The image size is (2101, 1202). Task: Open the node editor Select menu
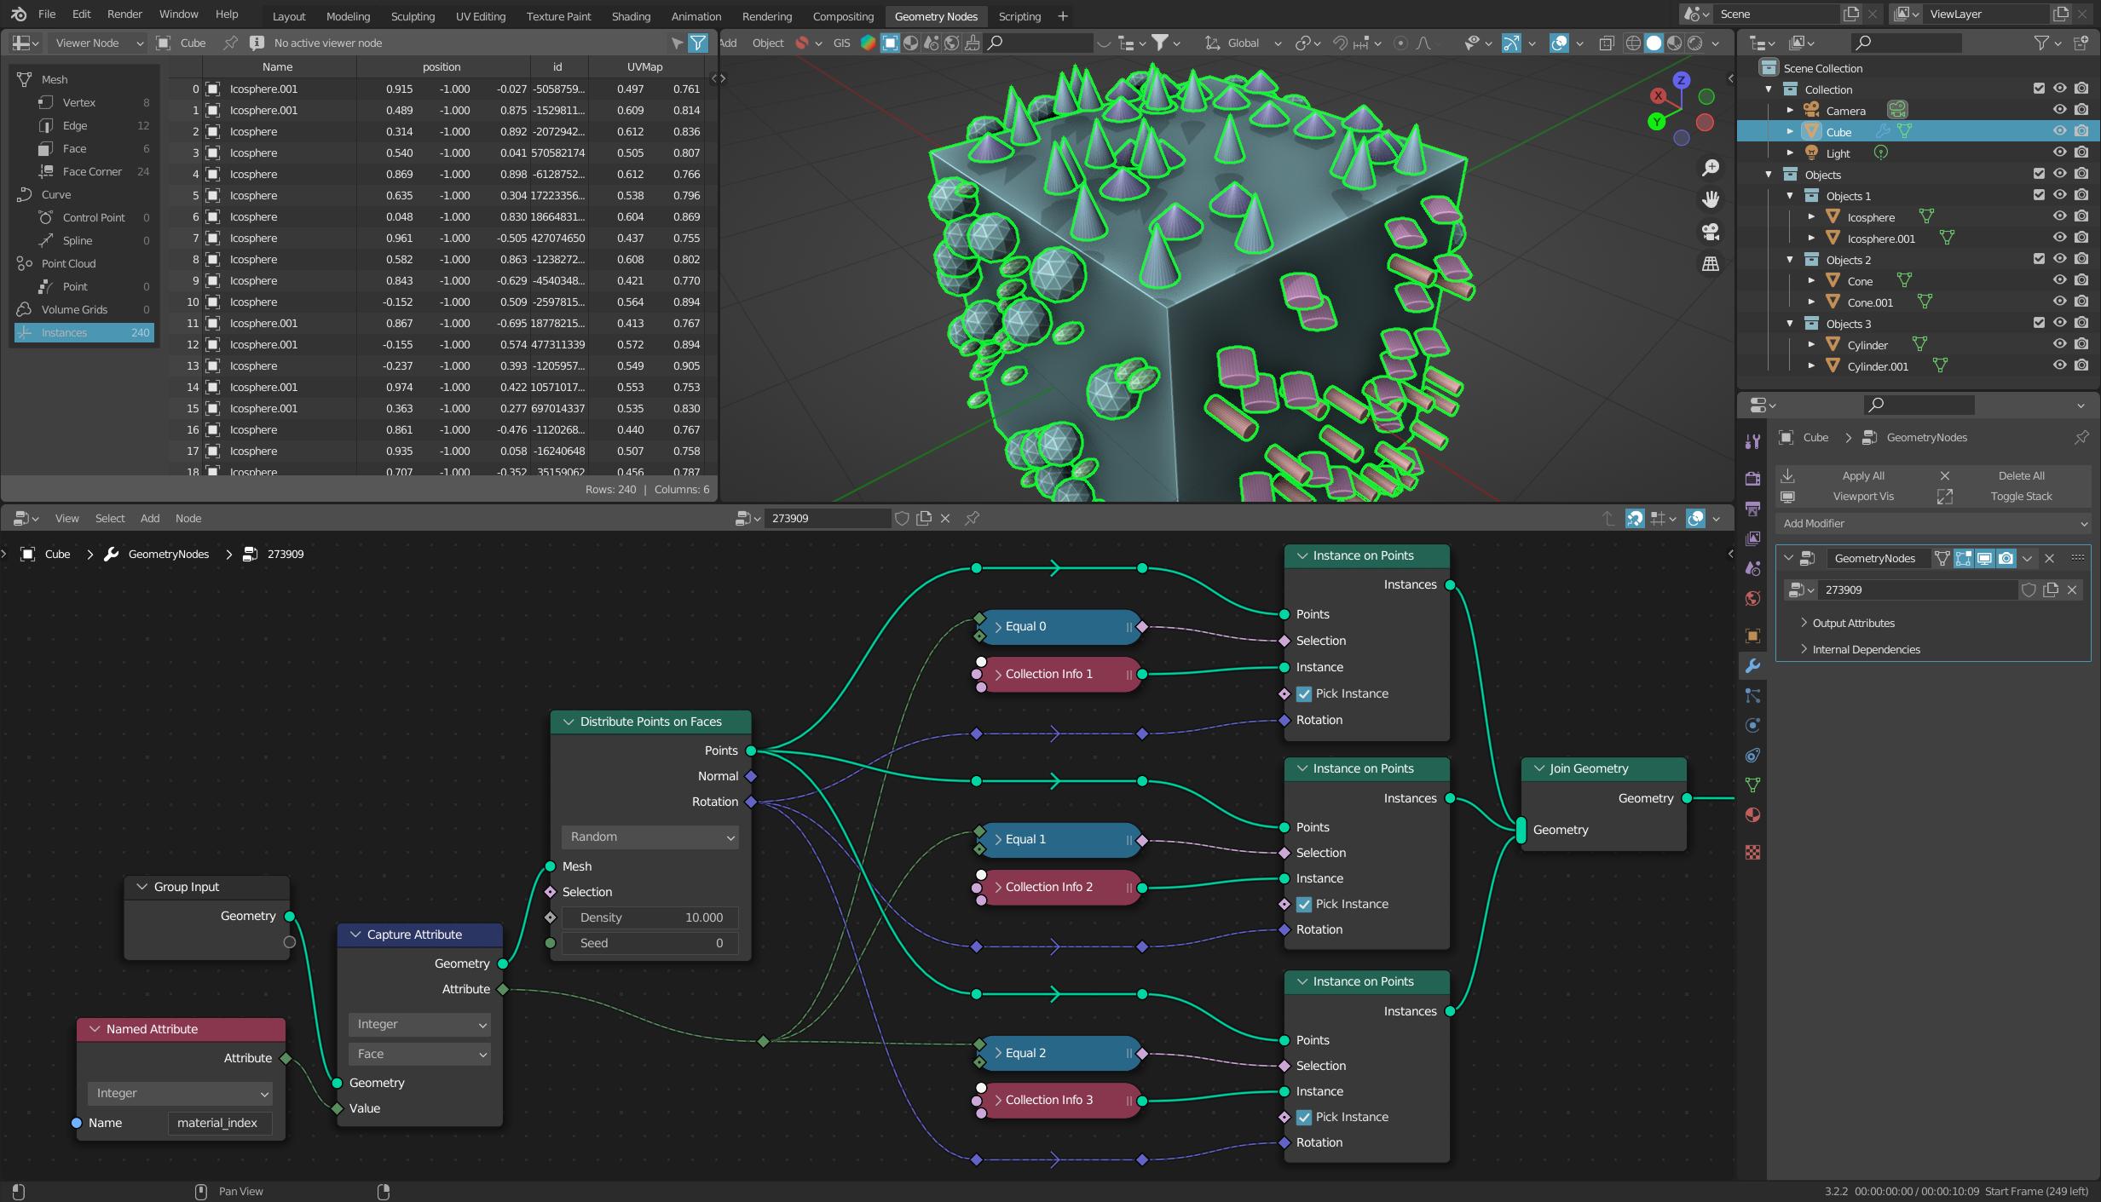[x=110, y=518]
